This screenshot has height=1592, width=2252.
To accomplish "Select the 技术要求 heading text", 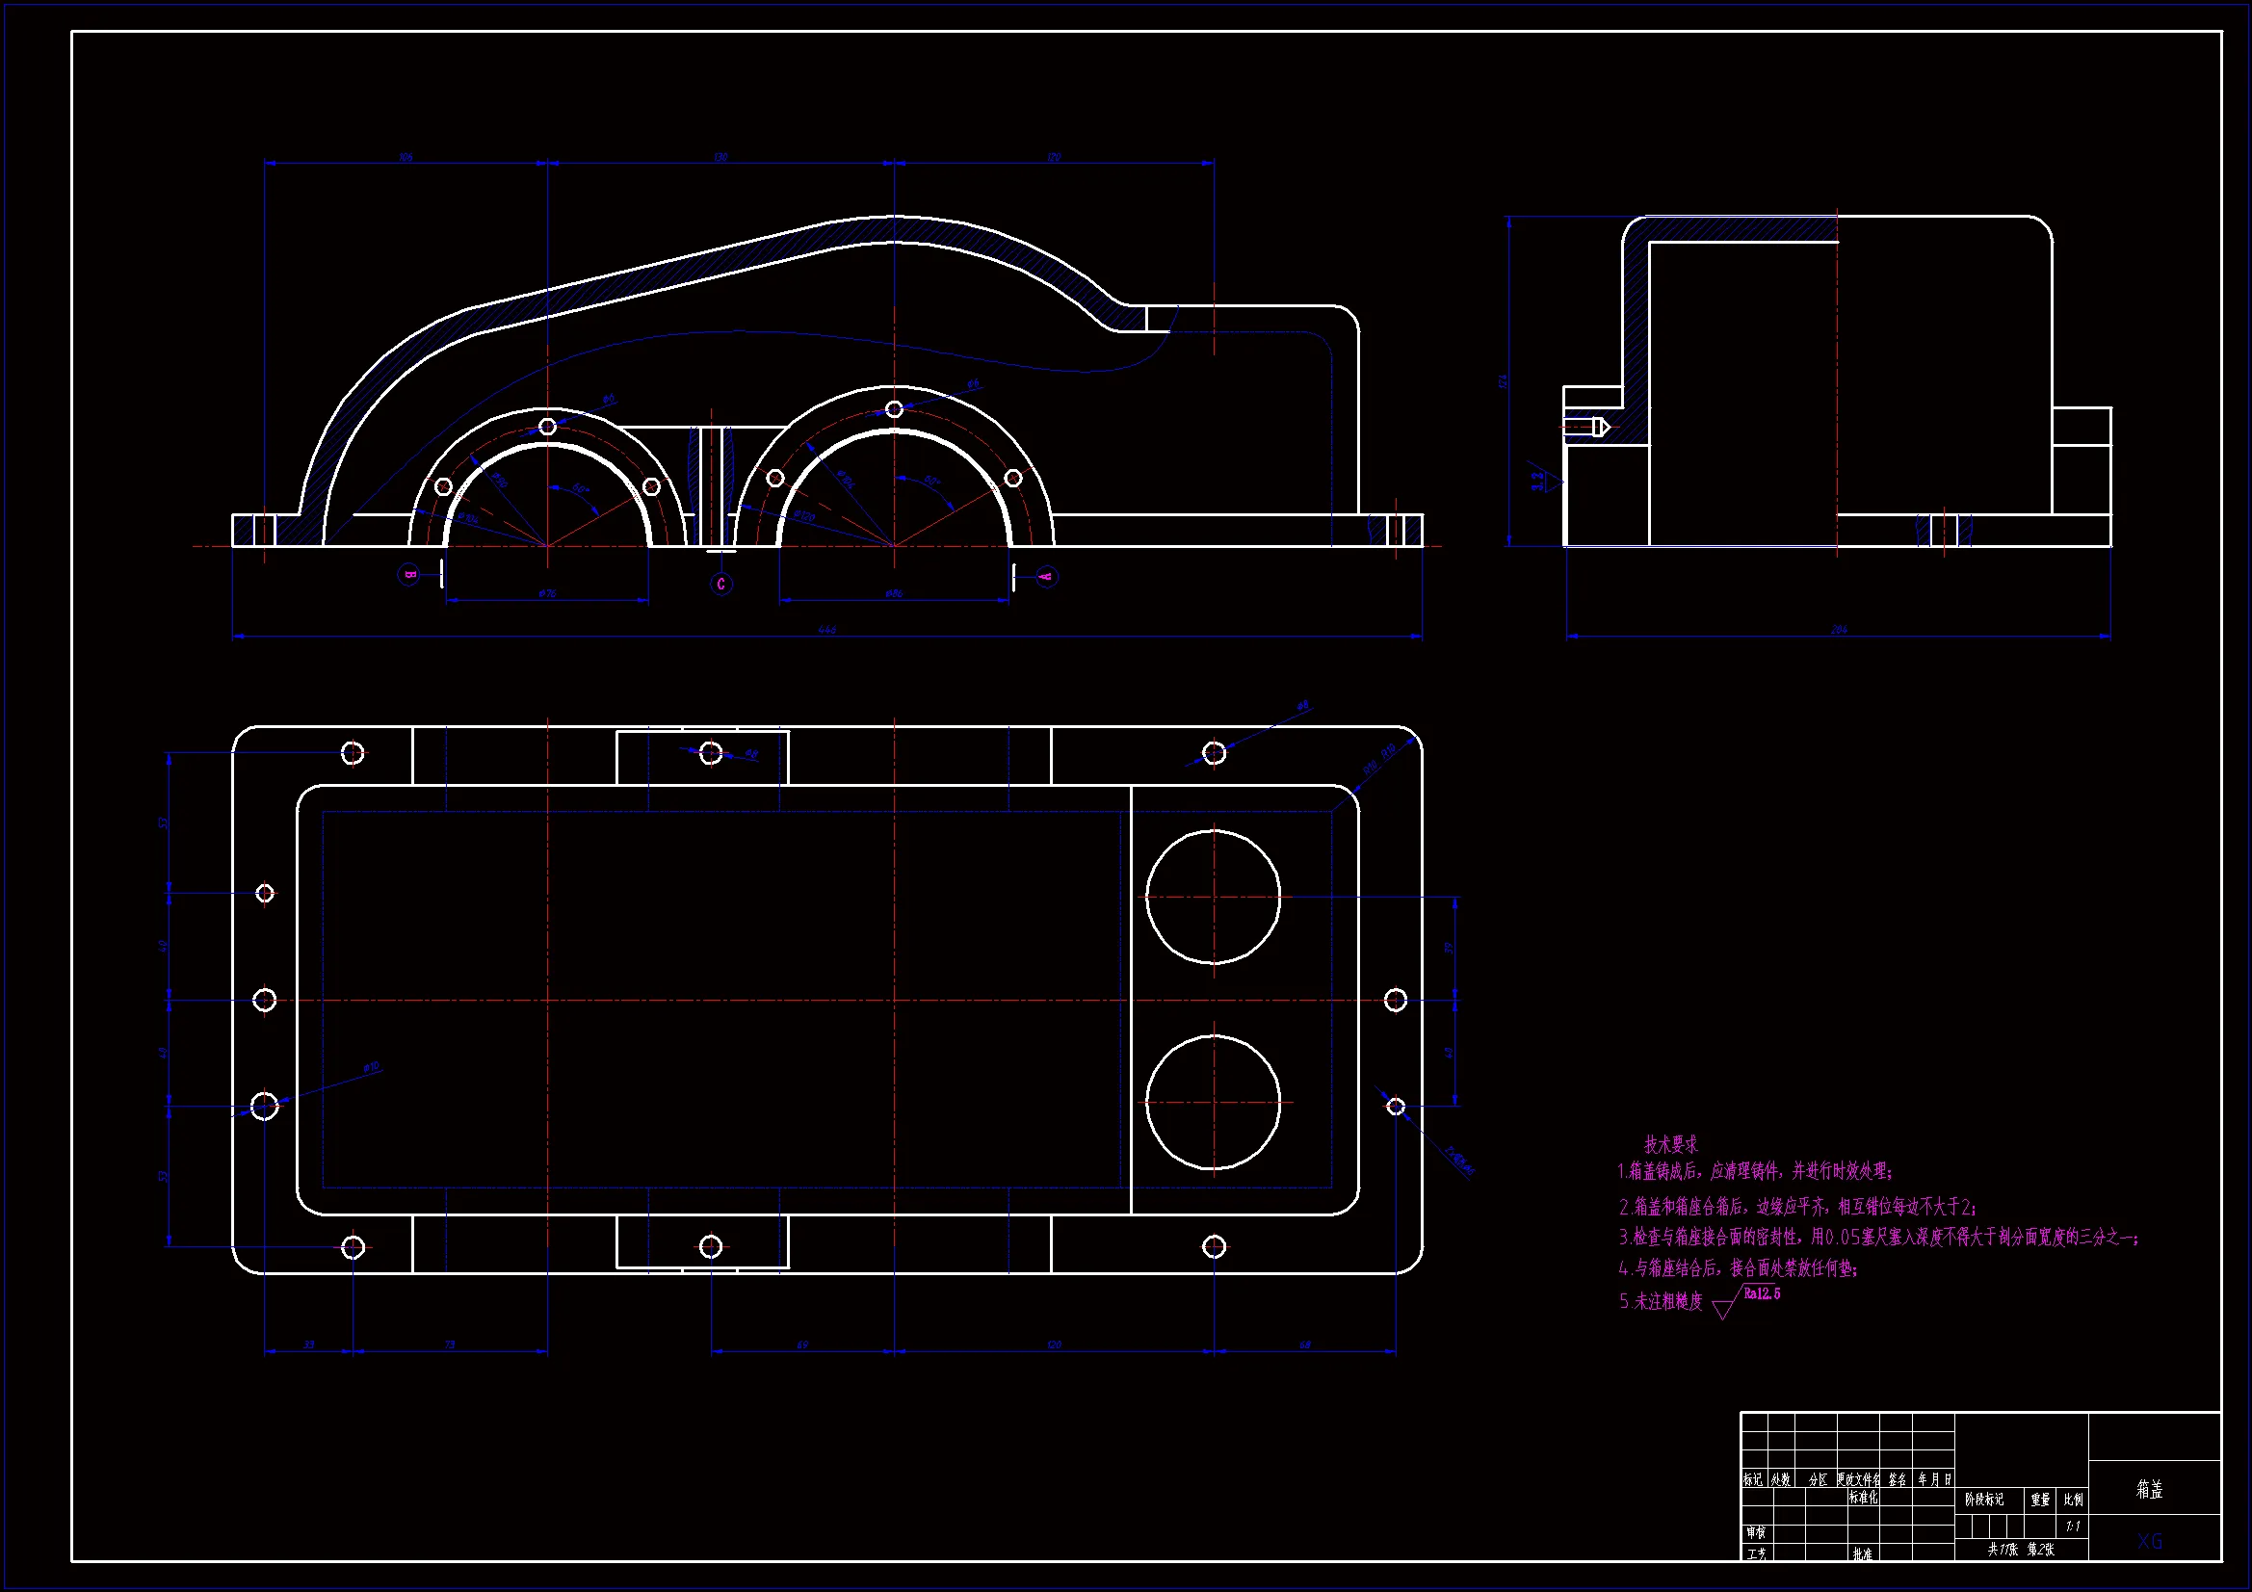I will [1670, 1145].
